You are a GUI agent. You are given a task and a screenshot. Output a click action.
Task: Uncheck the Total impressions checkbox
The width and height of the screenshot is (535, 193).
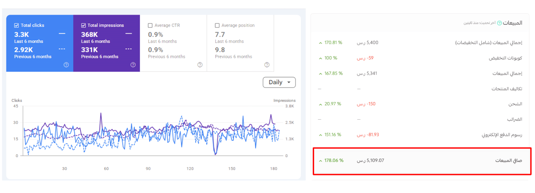83,25
